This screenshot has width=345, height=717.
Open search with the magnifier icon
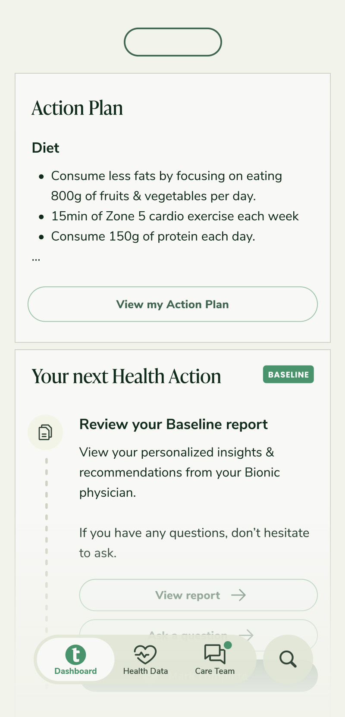[288, 659]
